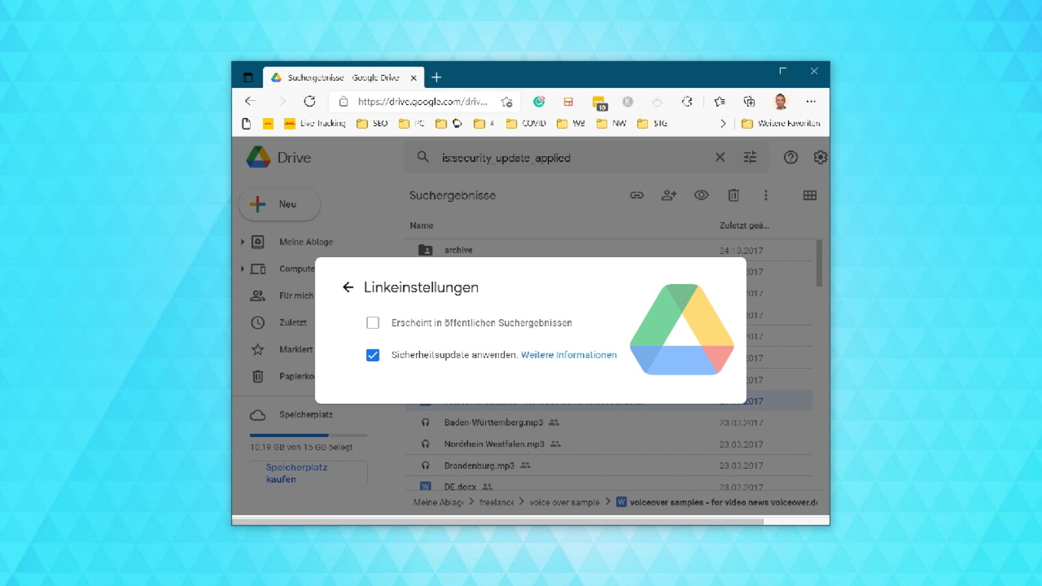Open collections icon
Screen dimensions: 1042x586
click(x=749, y=102)
